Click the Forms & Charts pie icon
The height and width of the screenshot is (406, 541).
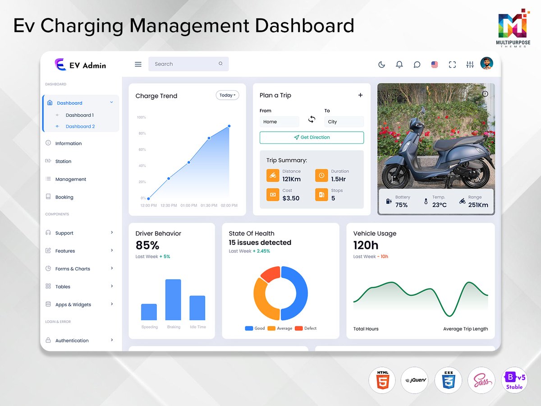pyautogui.click(x=48, y=268)
